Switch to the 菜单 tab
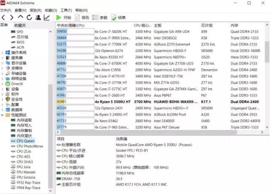The width and height of the screenshot is (270, 194). 4,25
